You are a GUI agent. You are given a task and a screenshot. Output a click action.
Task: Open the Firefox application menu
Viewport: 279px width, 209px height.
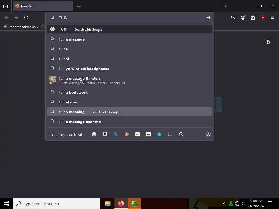click(272, 17)
